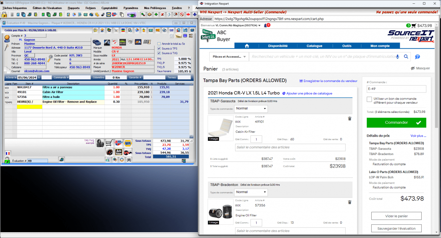Delete Engine Oil Filter with trash icon
The image size is (441, 238).
click(x=349, y=202)
